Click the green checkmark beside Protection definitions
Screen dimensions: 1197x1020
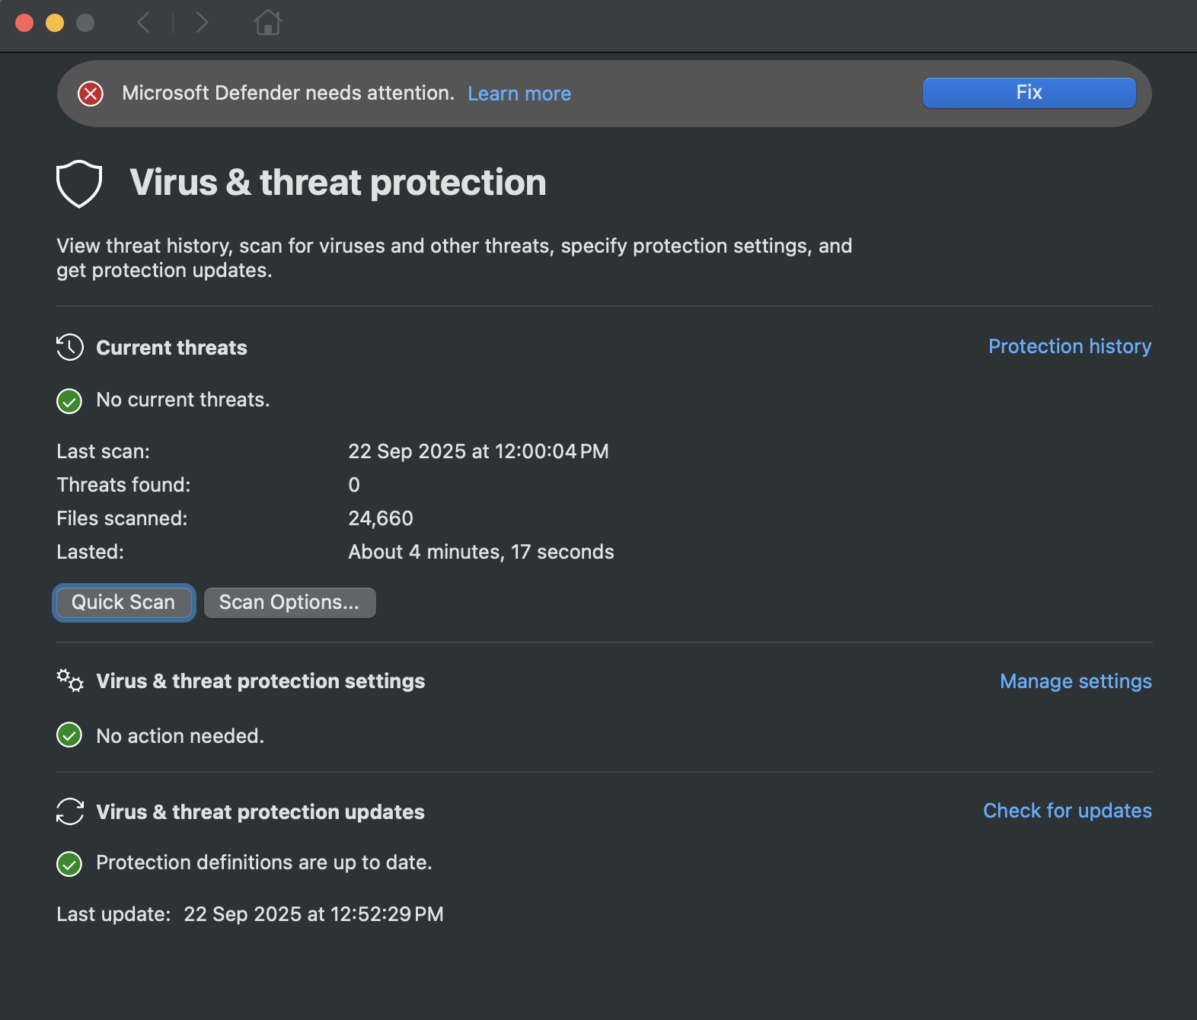point(69,863)
